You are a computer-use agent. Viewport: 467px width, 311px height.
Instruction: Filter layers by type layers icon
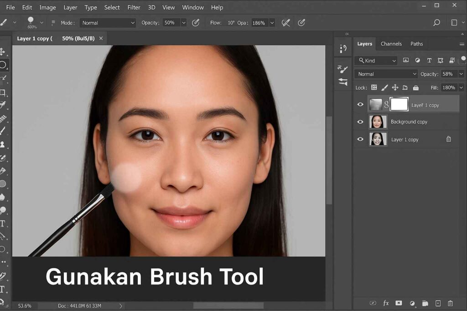click(429, 61)
